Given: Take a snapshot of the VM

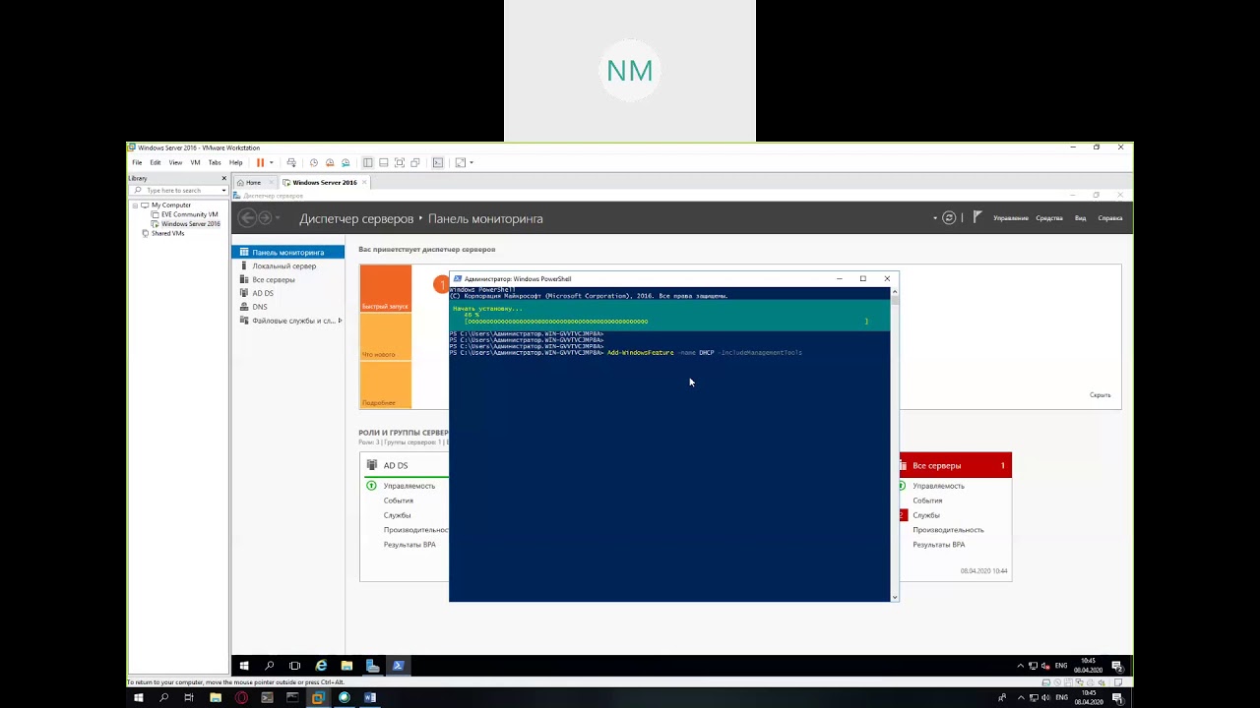Looking at the screenshot, I should (x=314, y=162).
